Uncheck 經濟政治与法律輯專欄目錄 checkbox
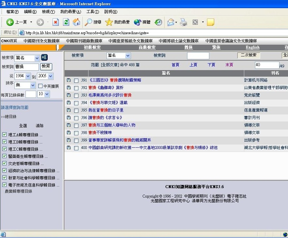 pyautogui.click(x=5, y=170)
